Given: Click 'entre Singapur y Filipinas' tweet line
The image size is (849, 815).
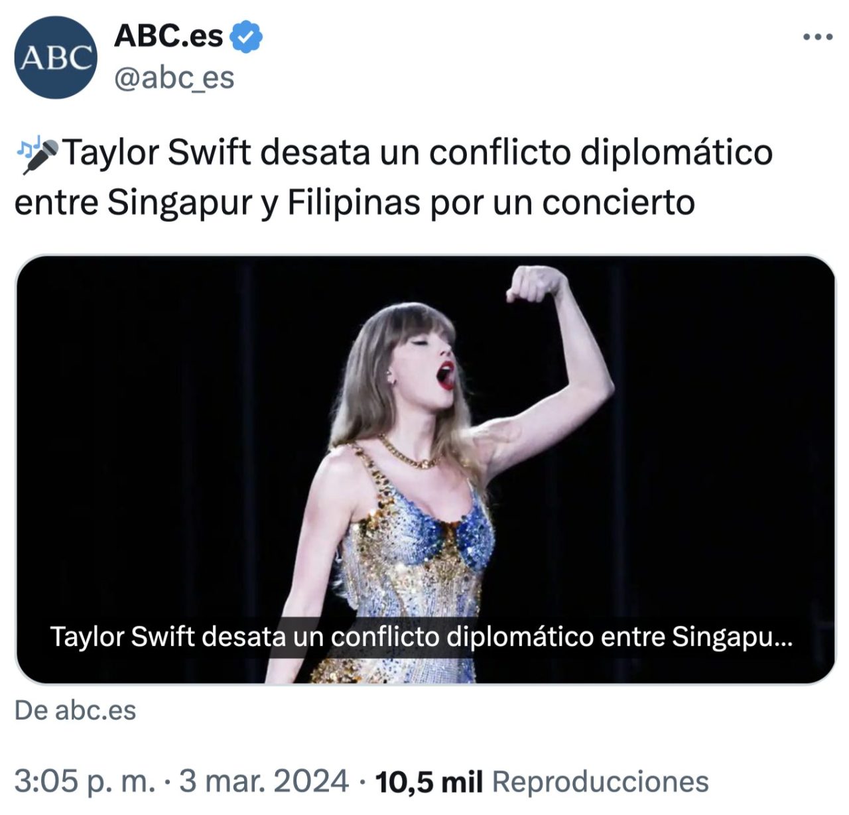Looking at the screenshot, I should pos(354,203).
